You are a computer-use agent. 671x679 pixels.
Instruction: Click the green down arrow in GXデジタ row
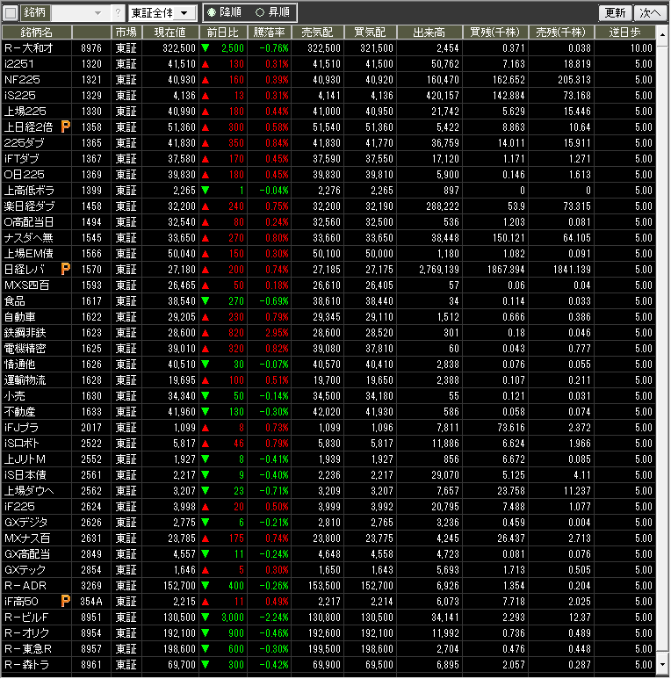[206, 523]
